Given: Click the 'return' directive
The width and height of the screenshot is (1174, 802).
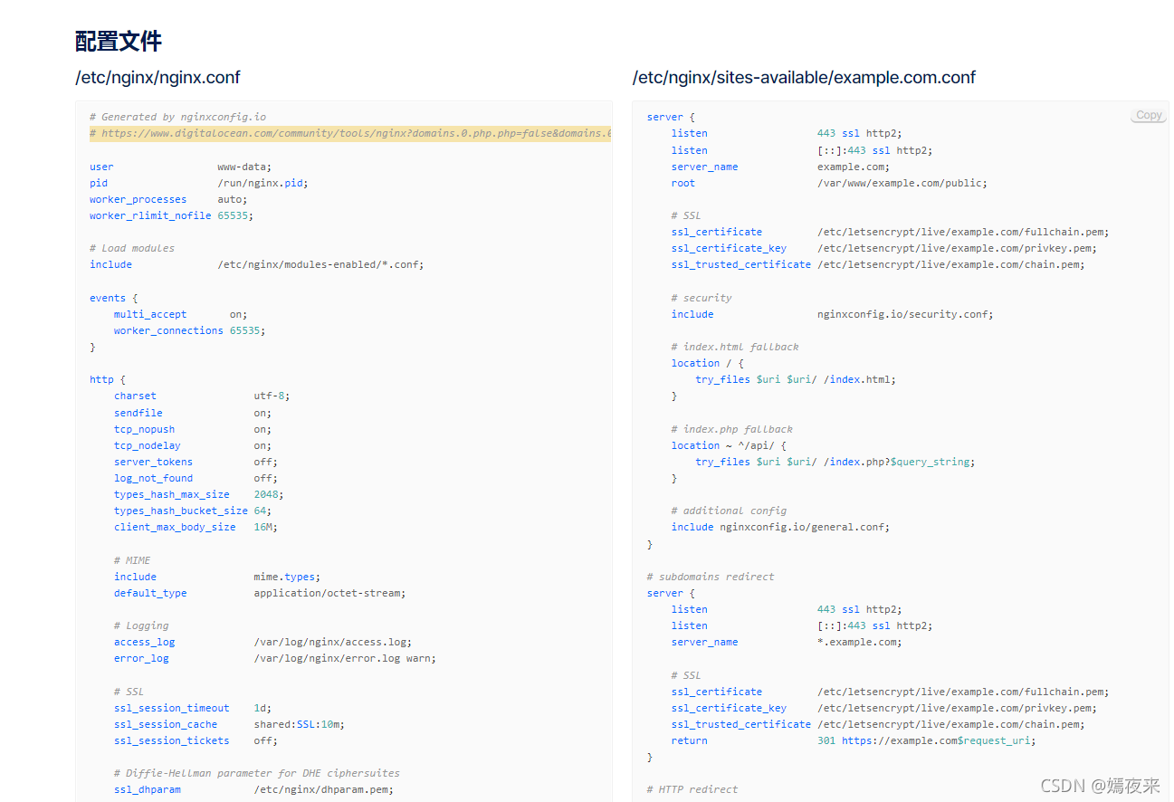Looking at the screenshot, I should click(690, 740).
